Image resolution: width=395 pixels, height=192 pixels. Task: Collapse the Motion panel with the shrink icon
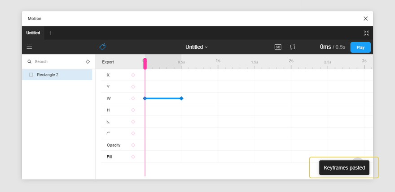(x=366, y=33)
